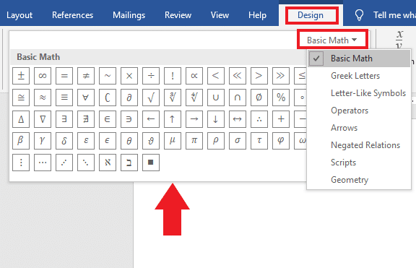Open the Basic Math category dropdown

tap(332, 40)
